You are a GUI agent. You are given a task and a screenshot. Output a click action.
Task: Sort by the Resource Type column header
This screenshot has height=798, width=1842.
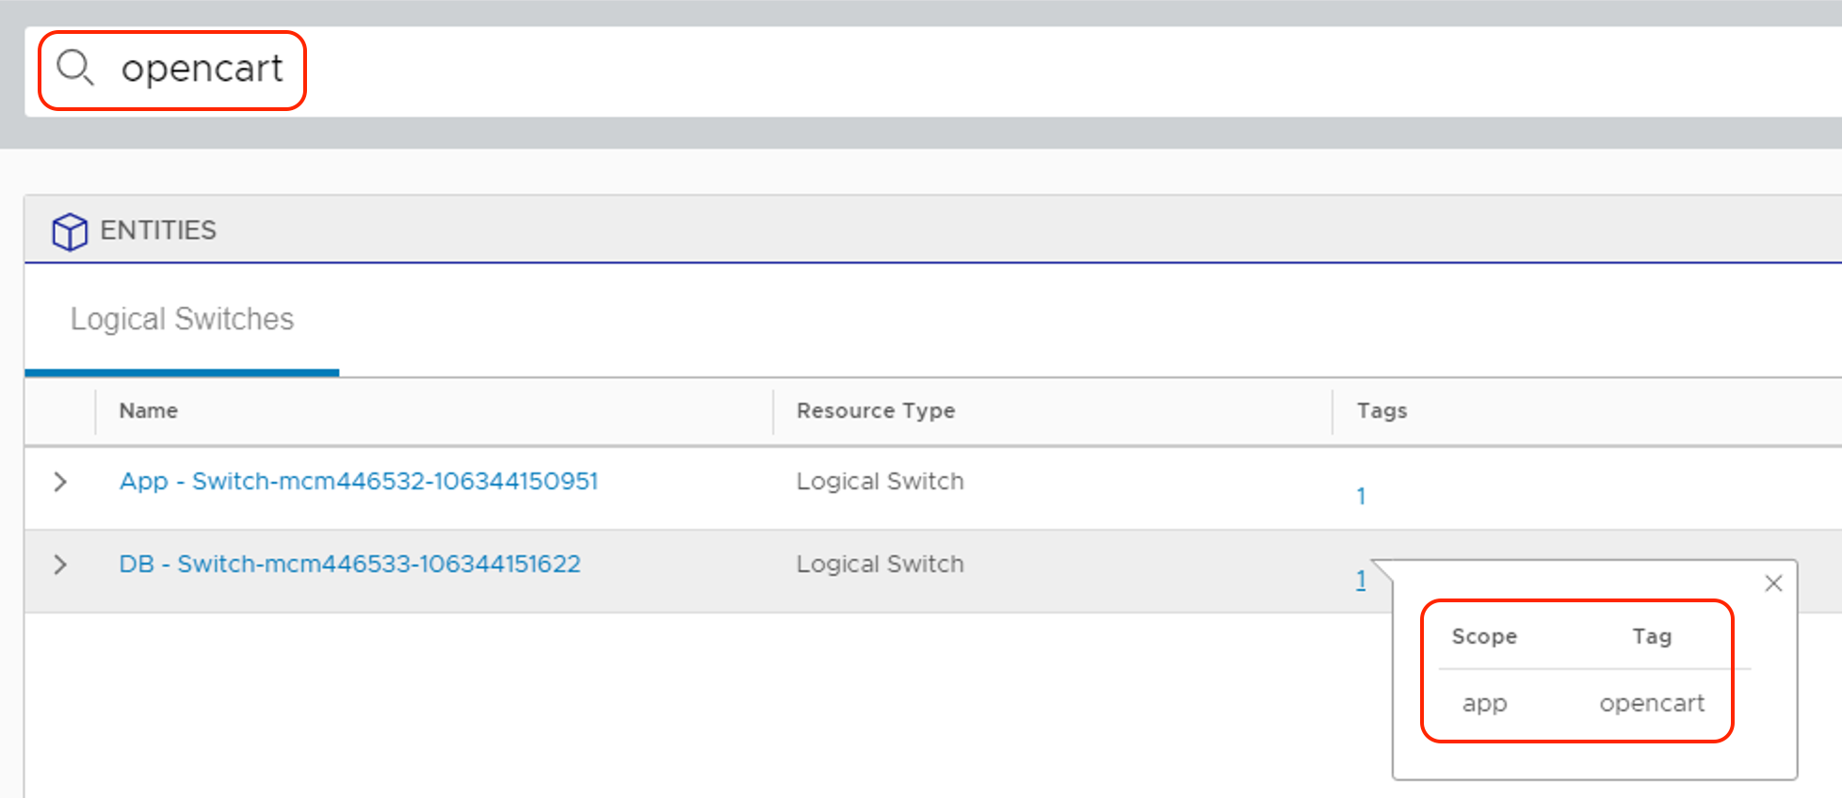click(x=876, y=411)
